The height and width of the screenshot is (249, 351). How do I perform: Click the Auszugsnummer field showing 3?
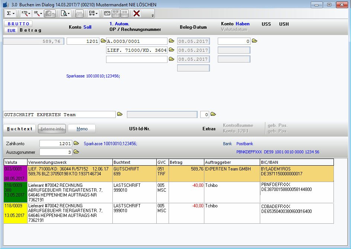coord(56,152)
